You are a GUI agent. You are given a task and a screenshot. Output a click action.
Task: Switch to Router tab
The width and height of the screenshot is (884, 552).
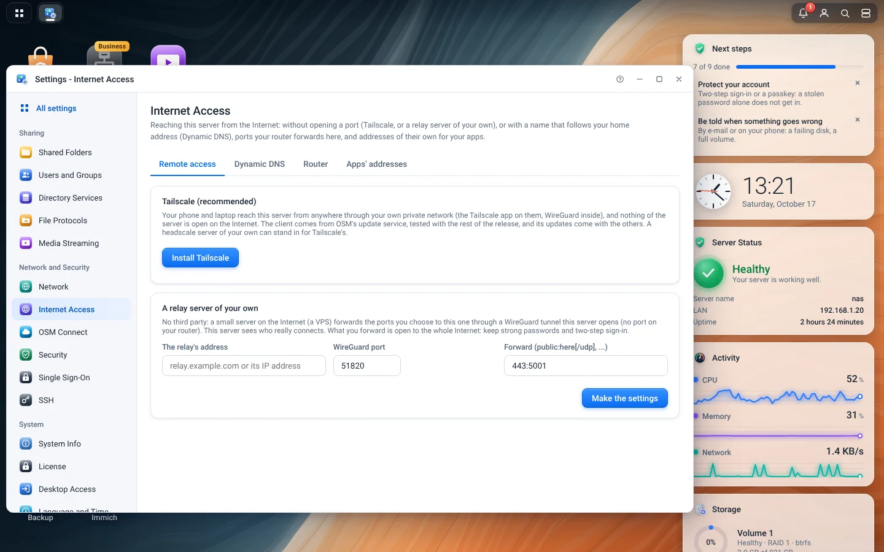click(316, 164)
